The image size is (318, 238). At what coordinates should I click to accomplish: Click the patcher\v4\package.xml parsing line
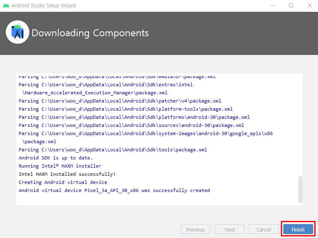coord(120,101)
